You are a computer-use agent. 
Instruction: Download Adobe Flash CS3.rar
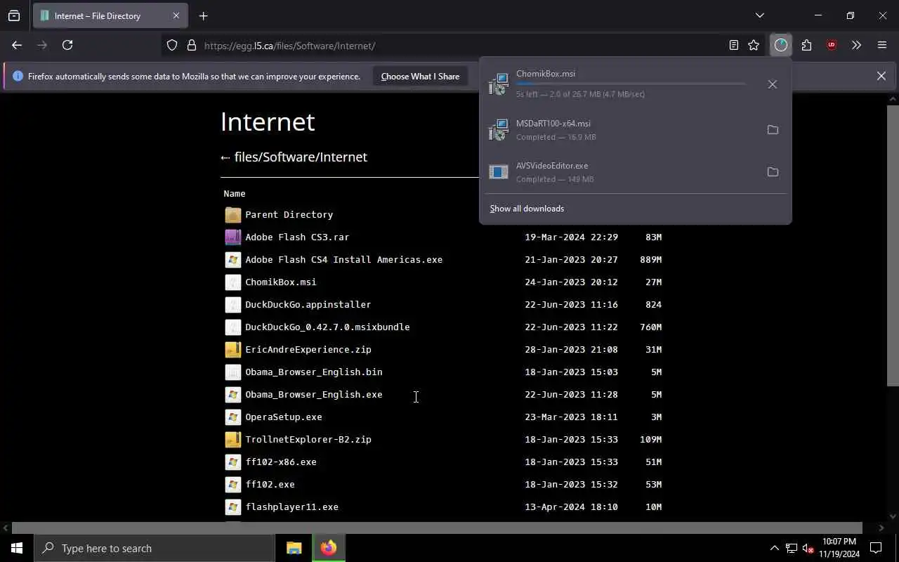pos(297,237)
